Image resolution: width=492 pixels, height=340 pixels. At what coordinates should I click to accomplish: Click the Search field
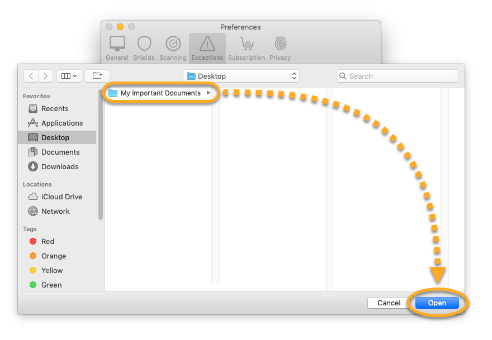(398, 76)
